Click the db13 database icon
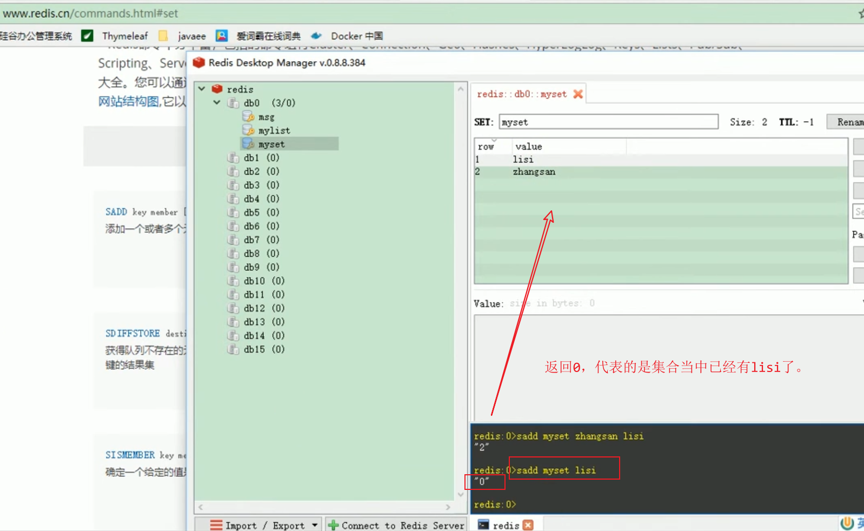Screen dimensions: 864x531 pos(233,322)
